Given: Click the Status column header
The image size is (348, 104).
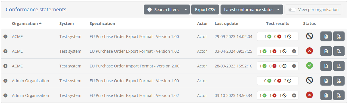Looking at the screenshot, I should [310, 24].
